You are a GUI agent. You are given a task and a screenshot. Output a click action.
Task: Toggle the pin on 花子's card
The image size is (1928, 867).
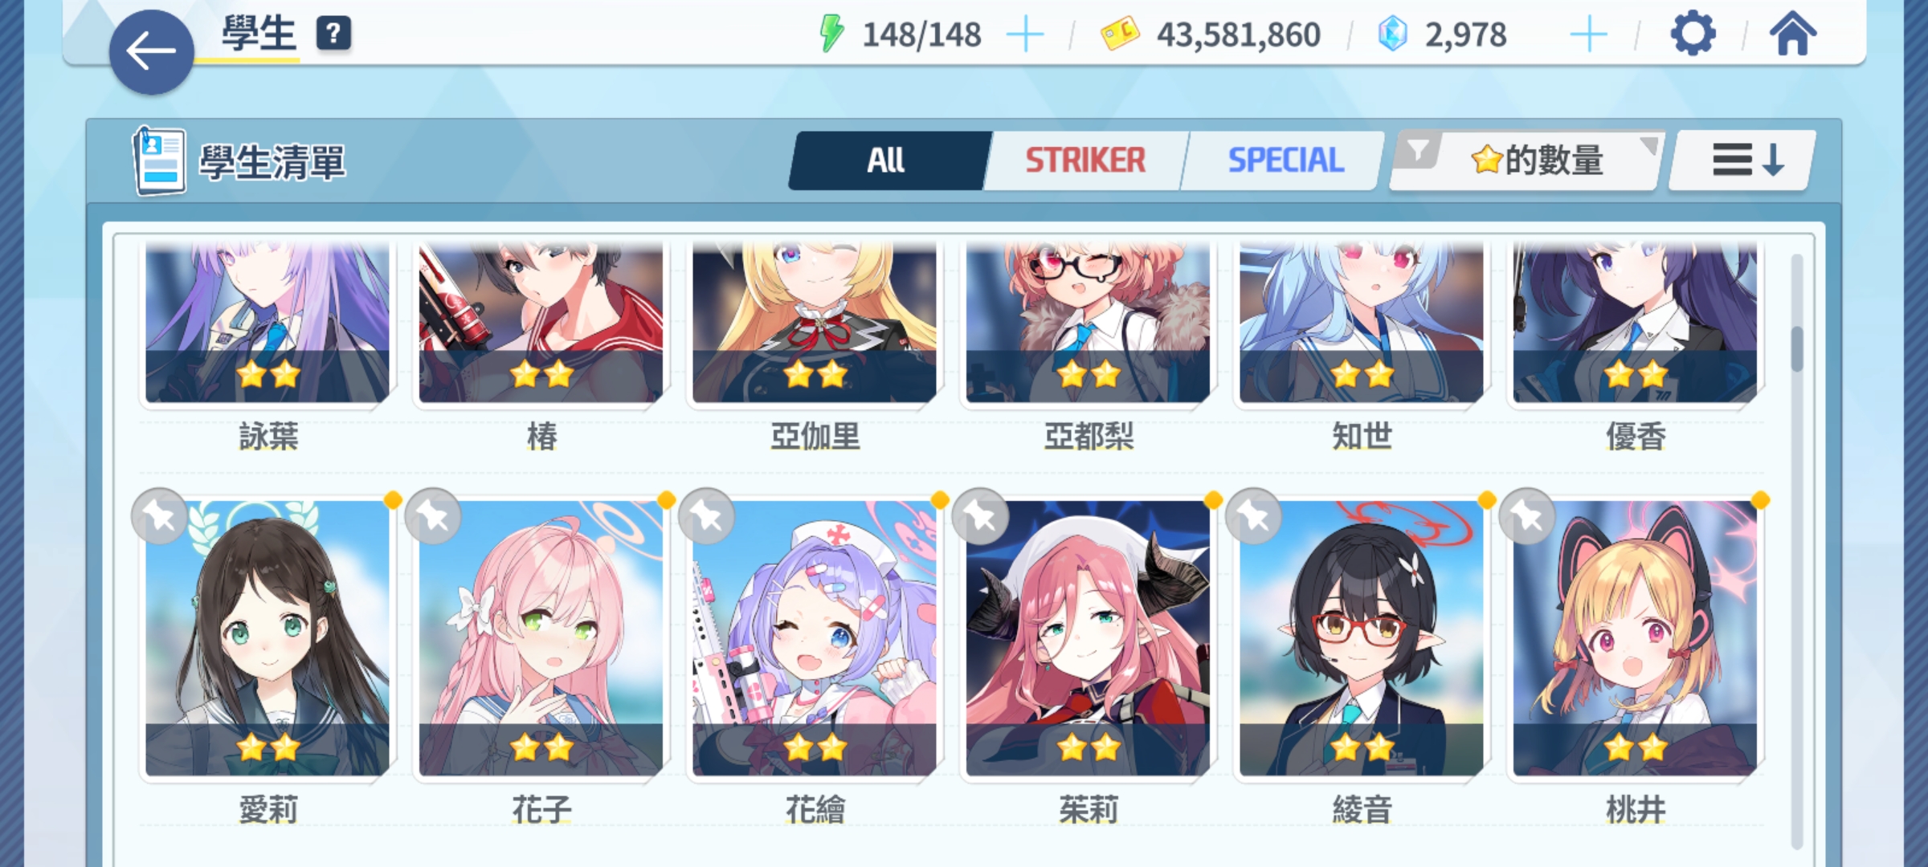click(433, 516)
